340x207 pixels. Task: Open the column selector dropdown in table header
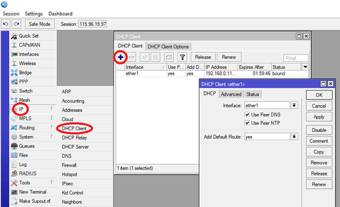click(306, 67)
